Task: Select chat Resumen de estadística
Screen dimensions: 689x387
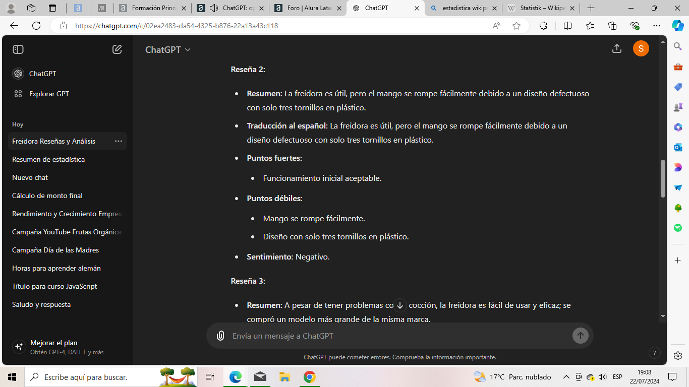Action: pyautogui.click(x=67, y=159)
